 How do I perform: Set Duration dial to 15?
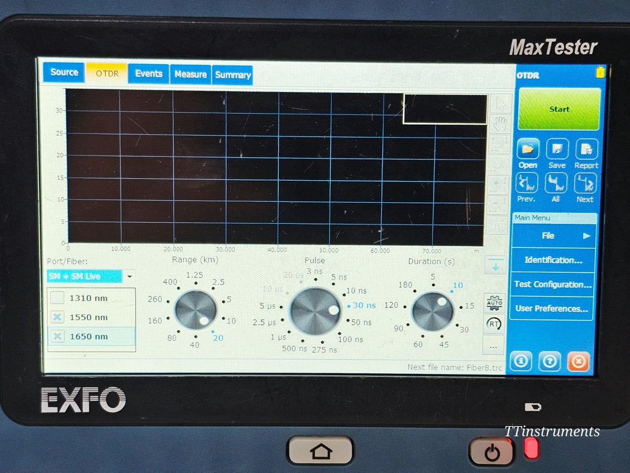click(470, 306)
